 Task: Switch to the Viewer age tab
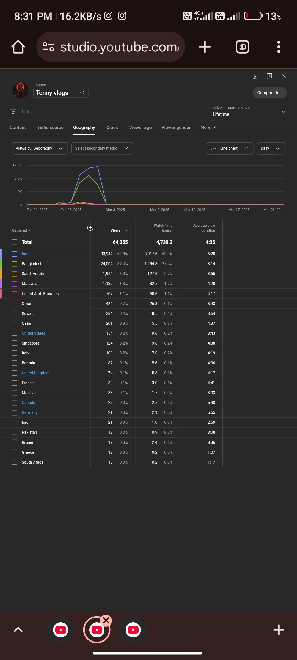click(140, 127)
